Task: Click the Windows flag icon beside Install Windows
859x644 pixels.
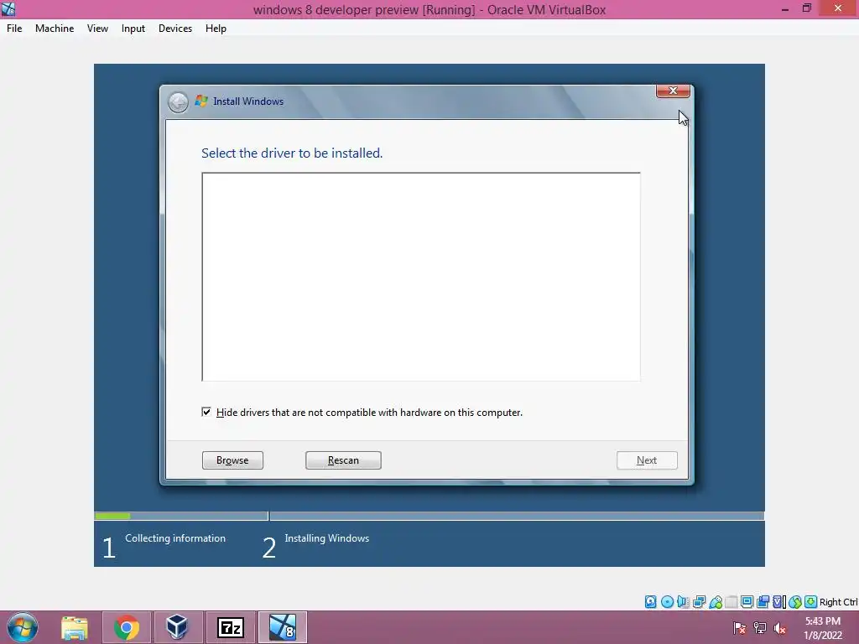Action: [x=201, y=101]
